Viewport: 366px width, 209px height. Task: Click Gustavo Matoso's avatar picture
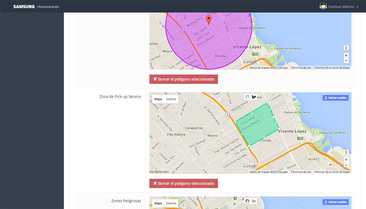tap(323, 6)
